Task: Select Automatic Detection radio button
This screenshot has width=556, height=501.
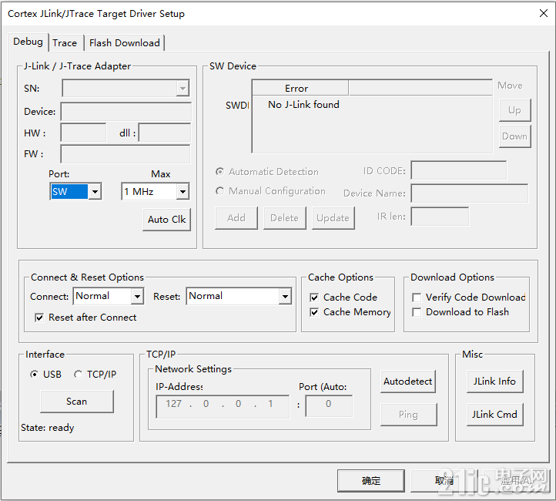Action: coord(219,172)
